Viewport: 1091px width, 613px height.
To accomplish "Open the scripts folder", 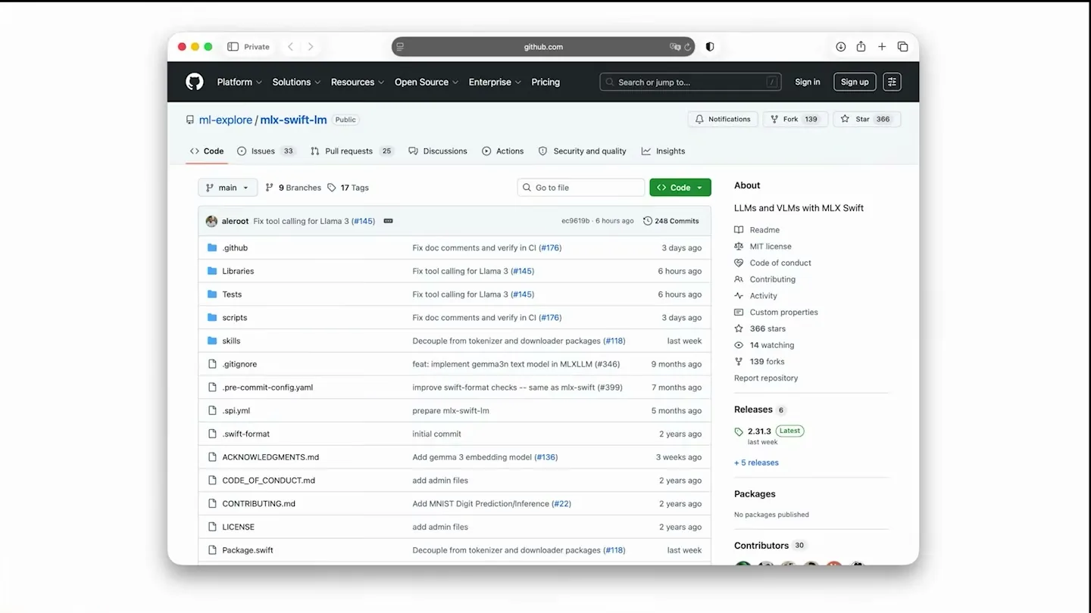I will (235, 318).
